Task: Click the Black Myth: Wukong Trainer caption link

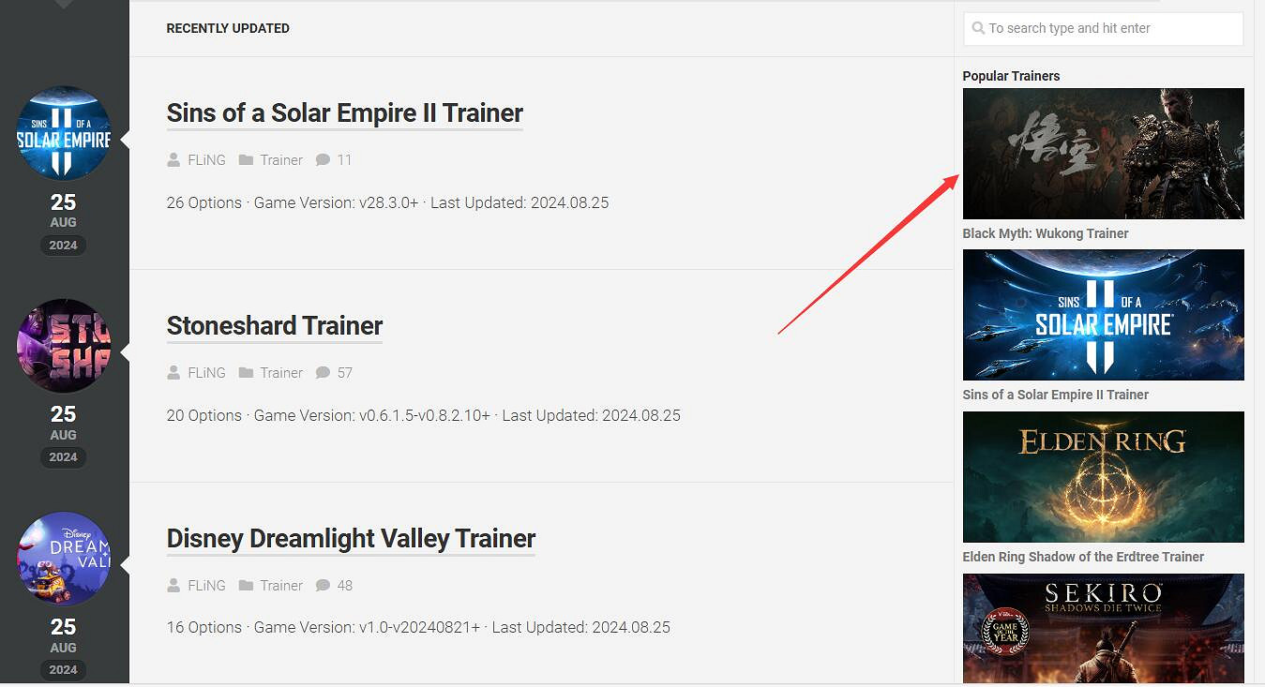Action: 1046,233
